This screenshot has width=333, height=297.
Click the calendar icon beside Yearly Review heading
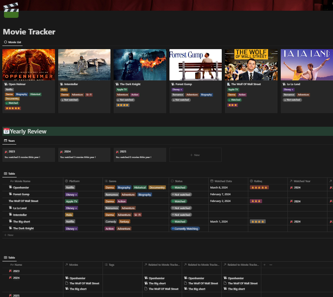(7, 130)
